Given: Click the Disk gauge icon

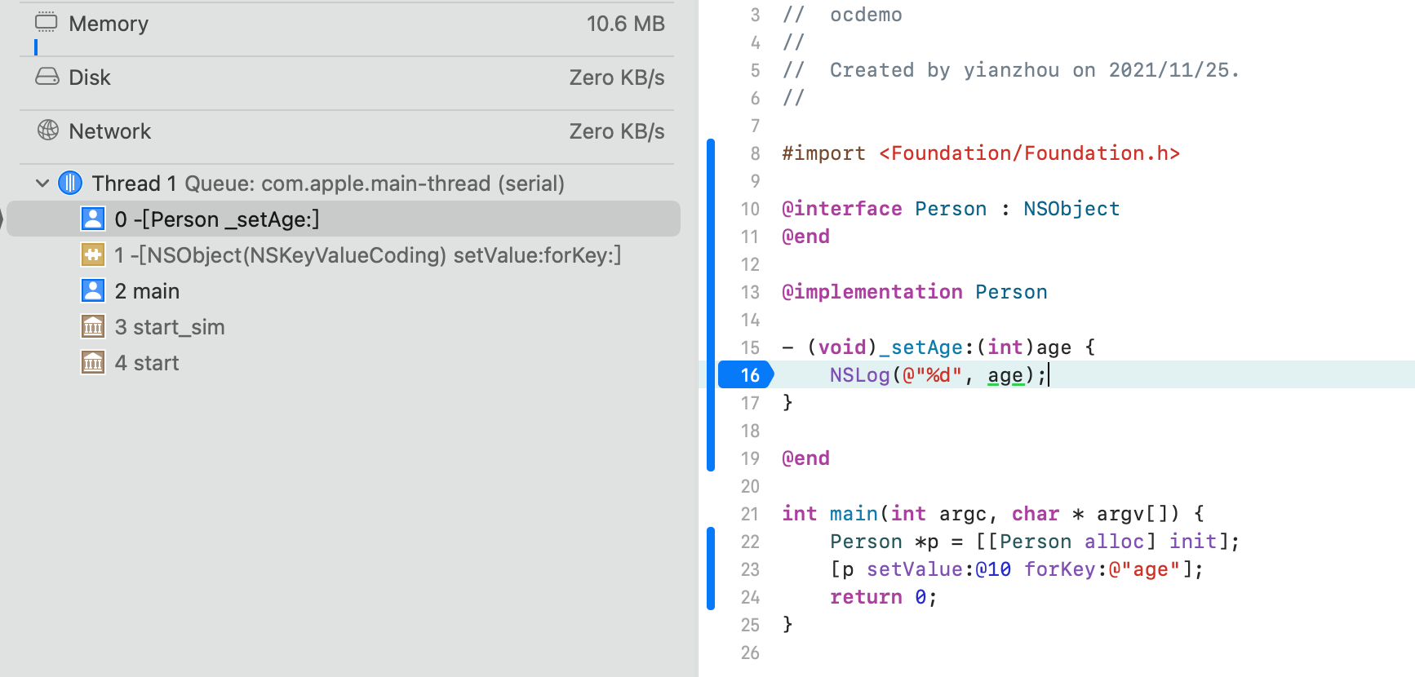Looking at the screenshot, I should tap(47, 77).
